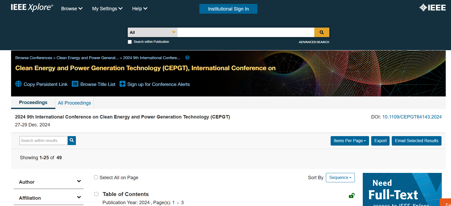Toggle Search within Publication checkbox
The image size is (451, 206).
(130, 42)
